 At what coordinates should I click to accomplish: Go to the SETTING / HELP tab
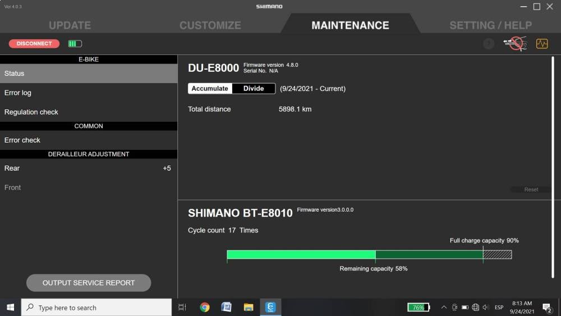click(x=490, y=25)
